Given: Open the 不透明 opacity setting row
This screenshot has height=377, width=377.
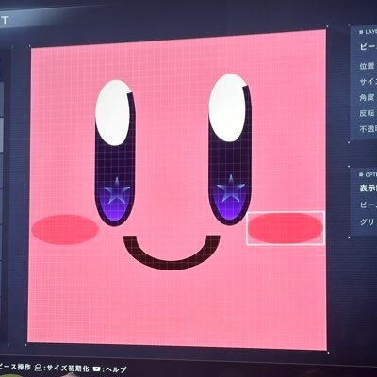Looking at the screenshot, I should [x=368, y=129].
